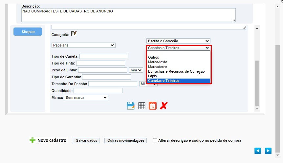
Task: Click the Tipo de Caneta input field
Action: (x=104, y=56)
